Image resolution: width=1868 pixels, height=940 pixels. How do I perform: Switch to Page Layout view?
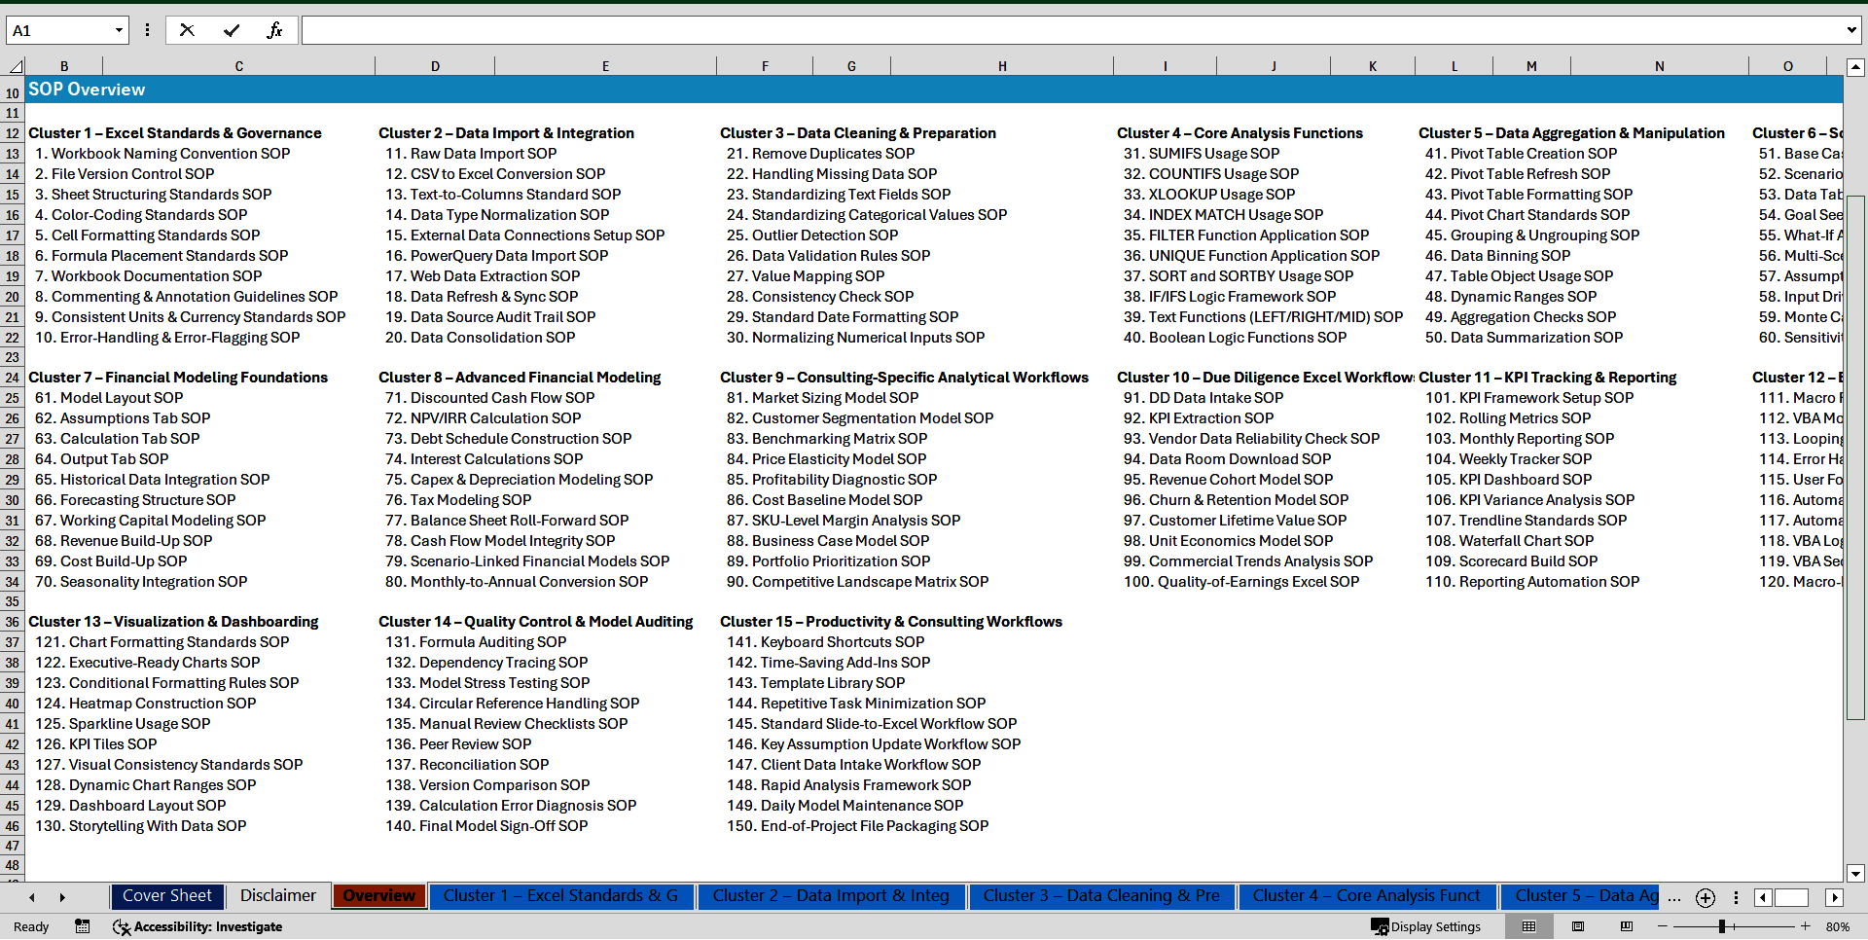[x=1577, y=926]
